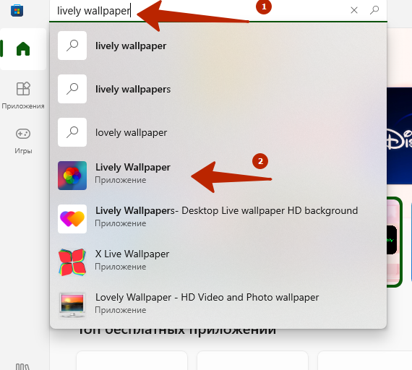Open the Lively Wallpaper app result
Image resolution: width=412 pixels, height=370 pixels.
218,176
